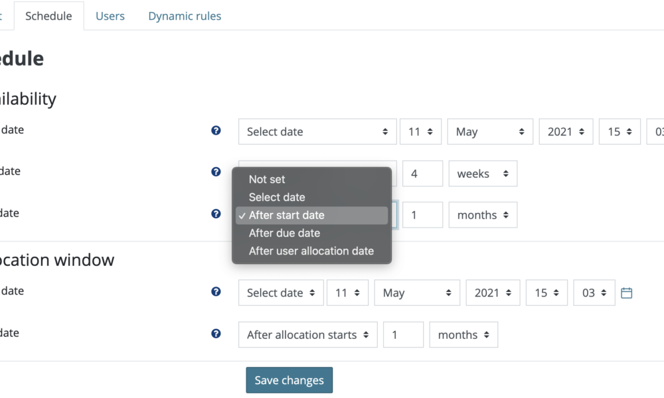
Task: Open the calendar picker for the allocation start date
Action: 627,293
